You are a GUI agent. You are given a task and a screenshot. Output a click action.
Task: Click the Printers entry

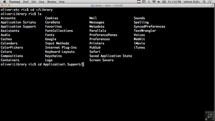pyautogui.click(x=97, y=43)
